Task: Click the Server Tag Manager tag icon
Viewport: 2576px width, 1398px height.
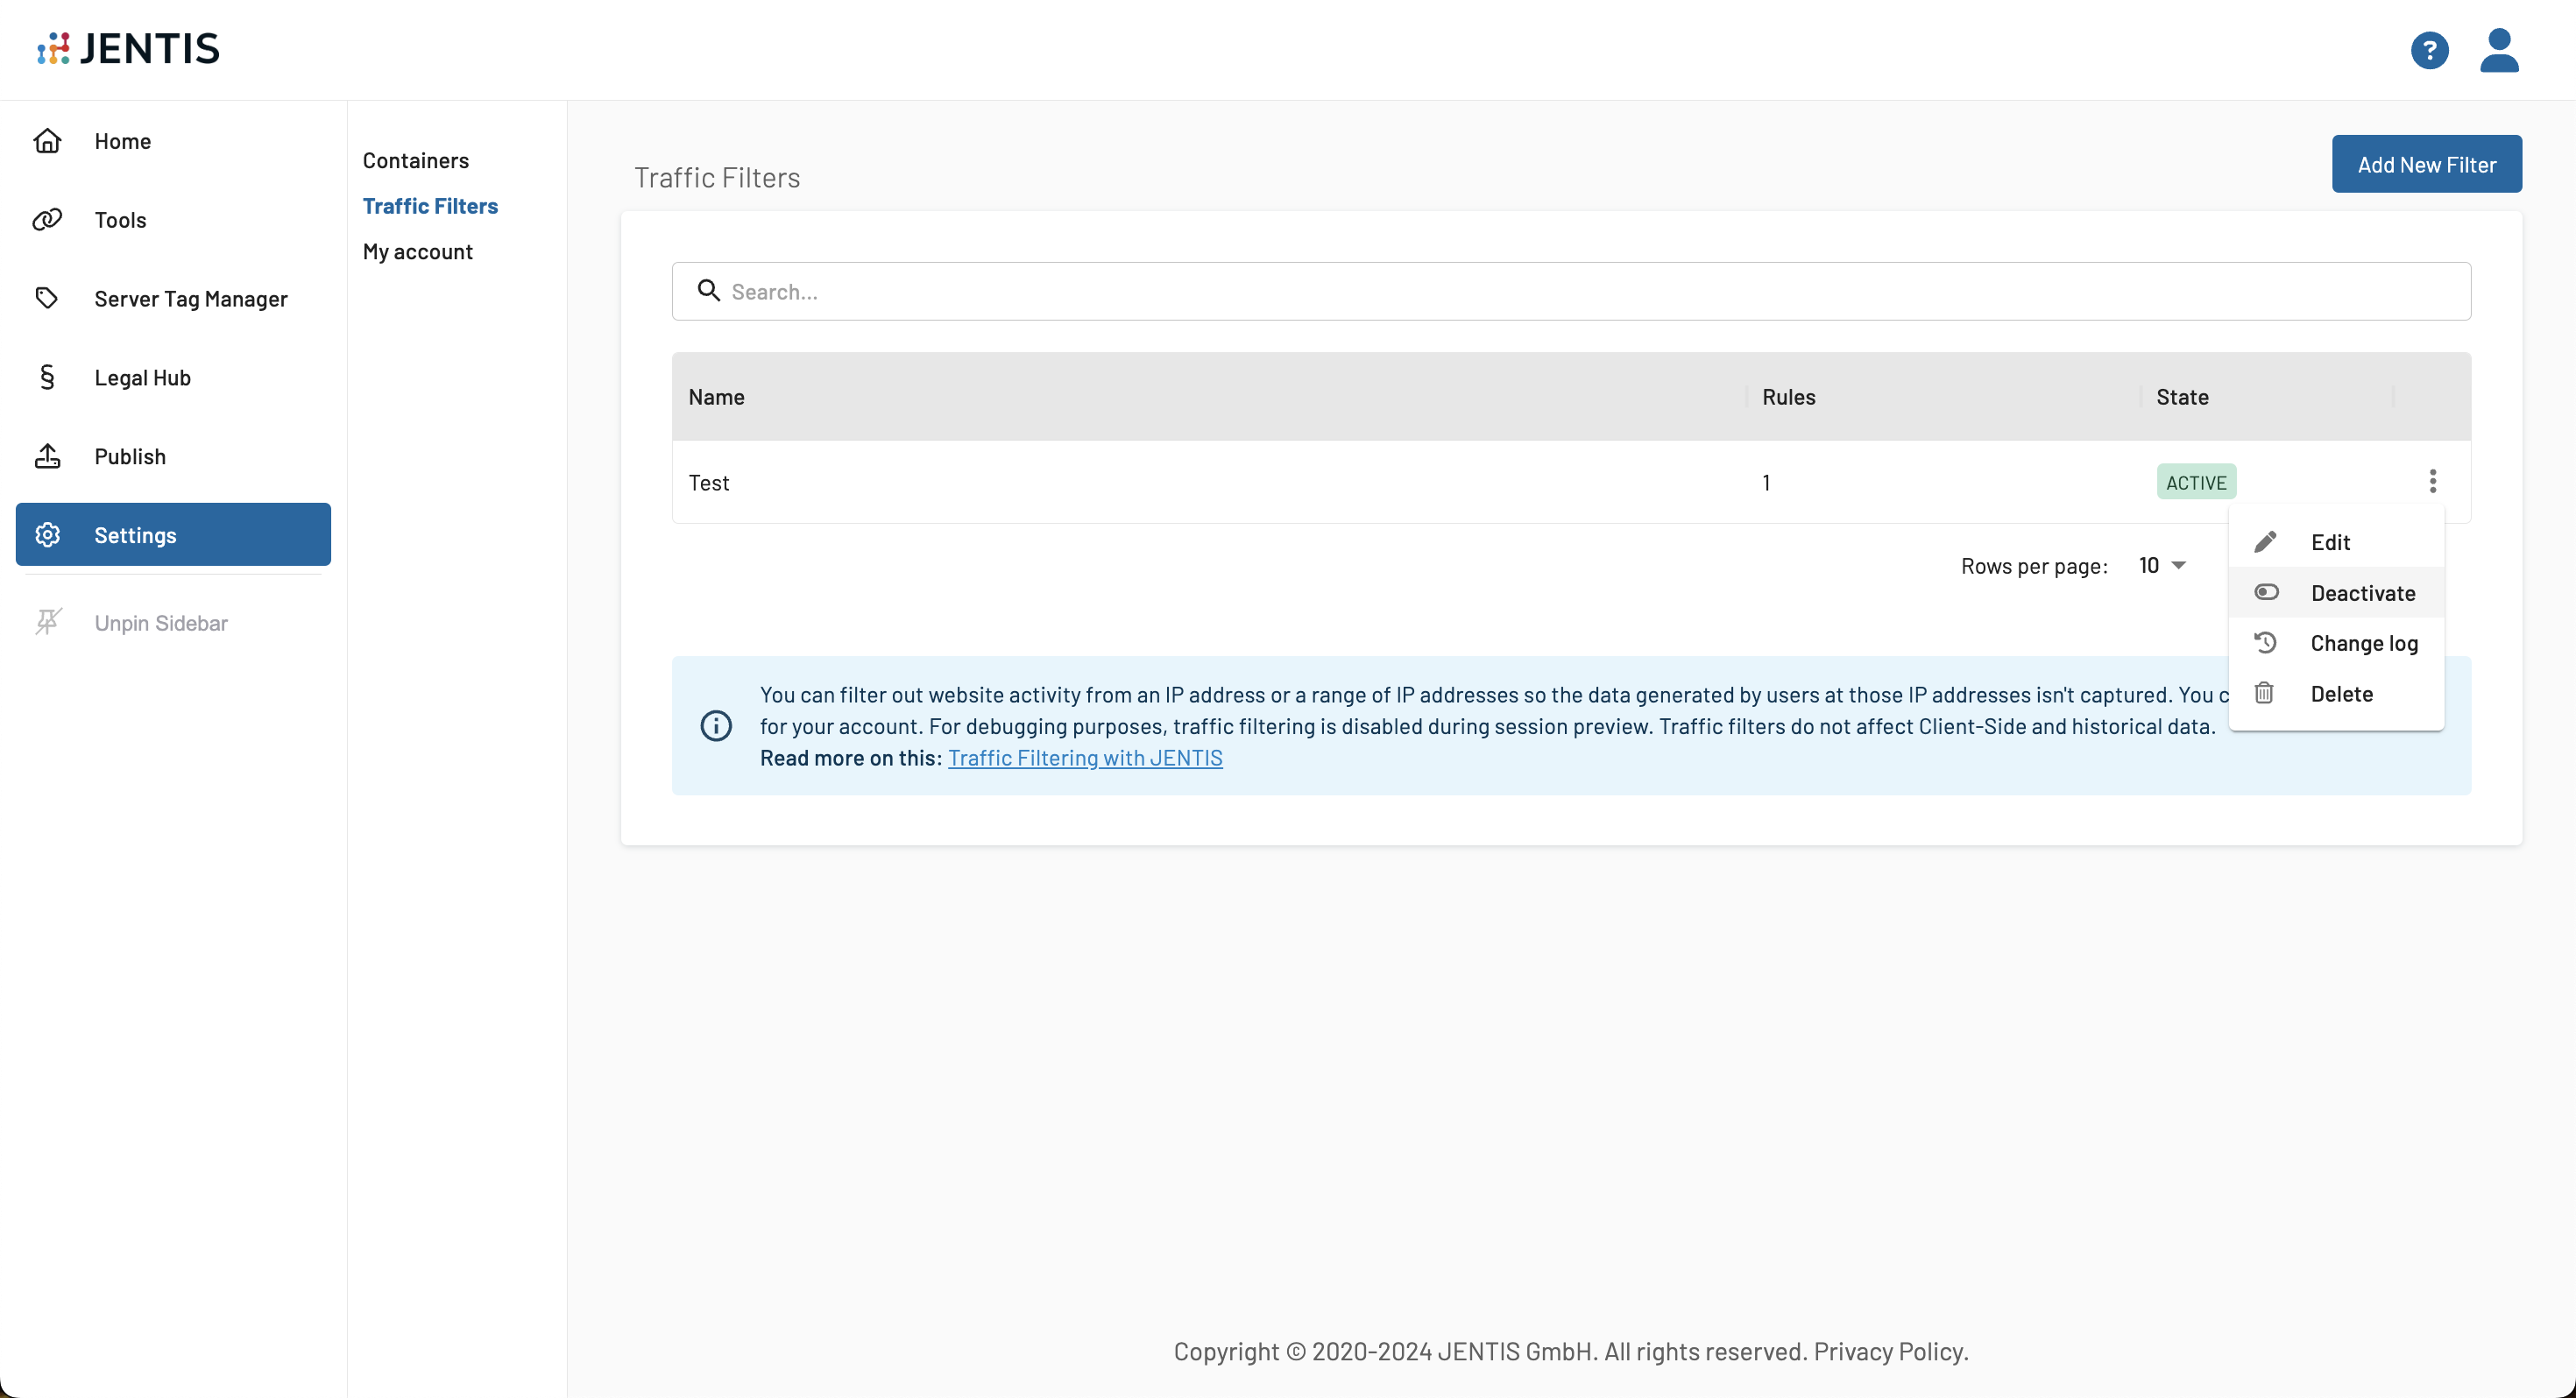Action: 47,298
